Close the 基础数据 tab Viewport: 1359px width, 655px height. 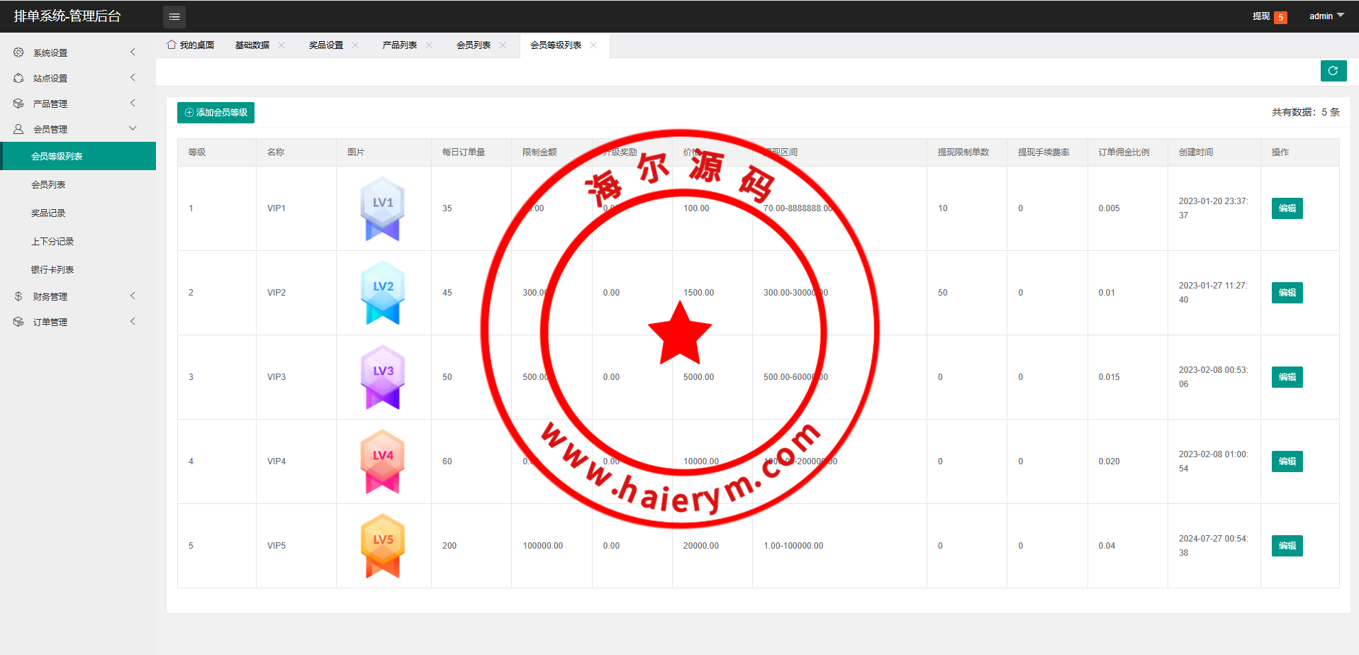tap(281, 45)
